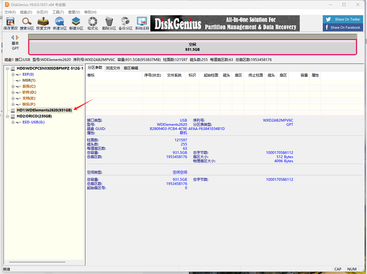Open the Search Partition (搜索分区) tool
Viewport: 367px width, 274px height.
tap(27, 23)
